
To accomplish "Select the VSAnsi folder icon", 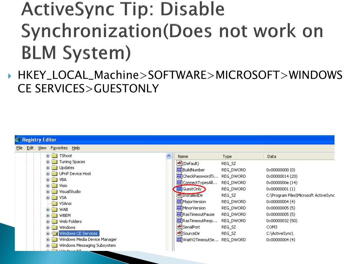I will pos(55,203).
